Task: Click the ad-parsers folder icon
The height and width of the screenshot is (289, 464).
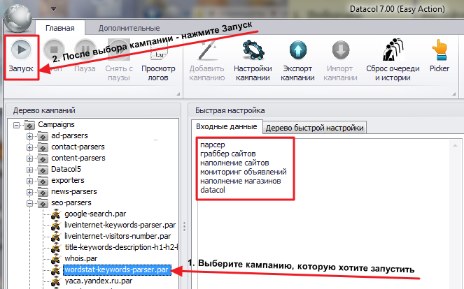Action: [x=43, y=136]
